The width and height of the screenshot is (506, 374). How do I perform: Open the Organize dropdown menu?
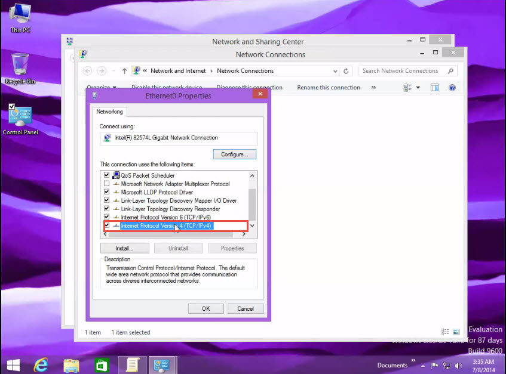tap(102, 87)
